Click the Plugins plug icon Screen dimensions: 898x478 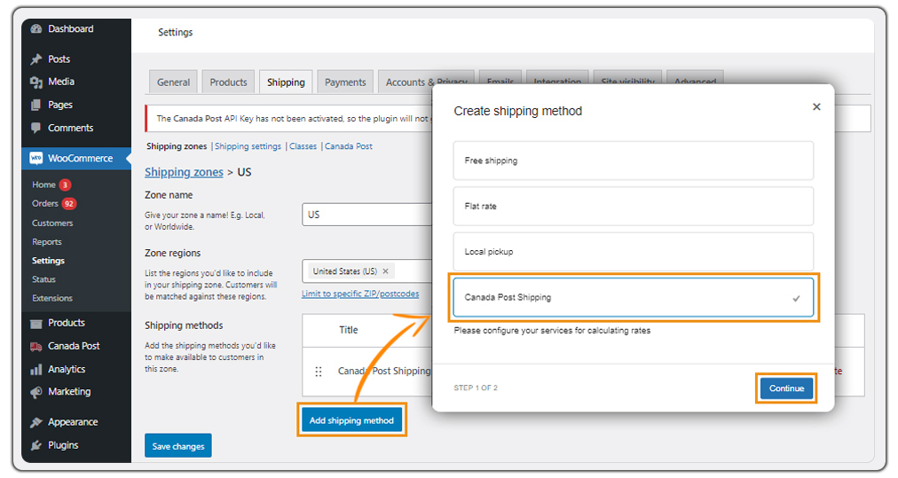36,445
